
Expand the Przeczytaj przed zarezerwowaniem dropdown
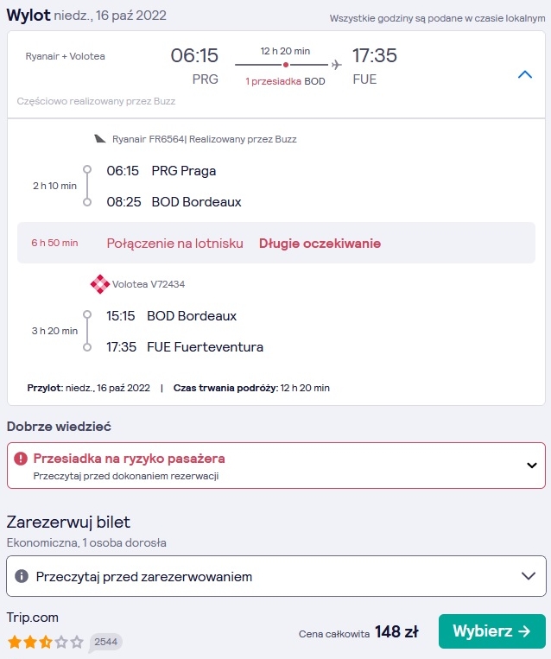point(276,576)
